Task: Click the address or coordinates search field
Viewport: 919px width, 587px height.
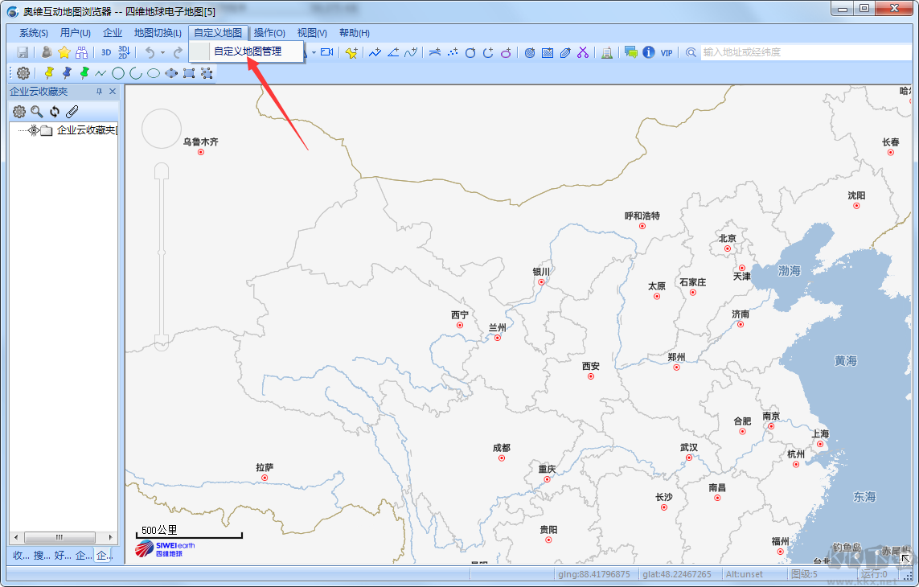Action: 804,52
